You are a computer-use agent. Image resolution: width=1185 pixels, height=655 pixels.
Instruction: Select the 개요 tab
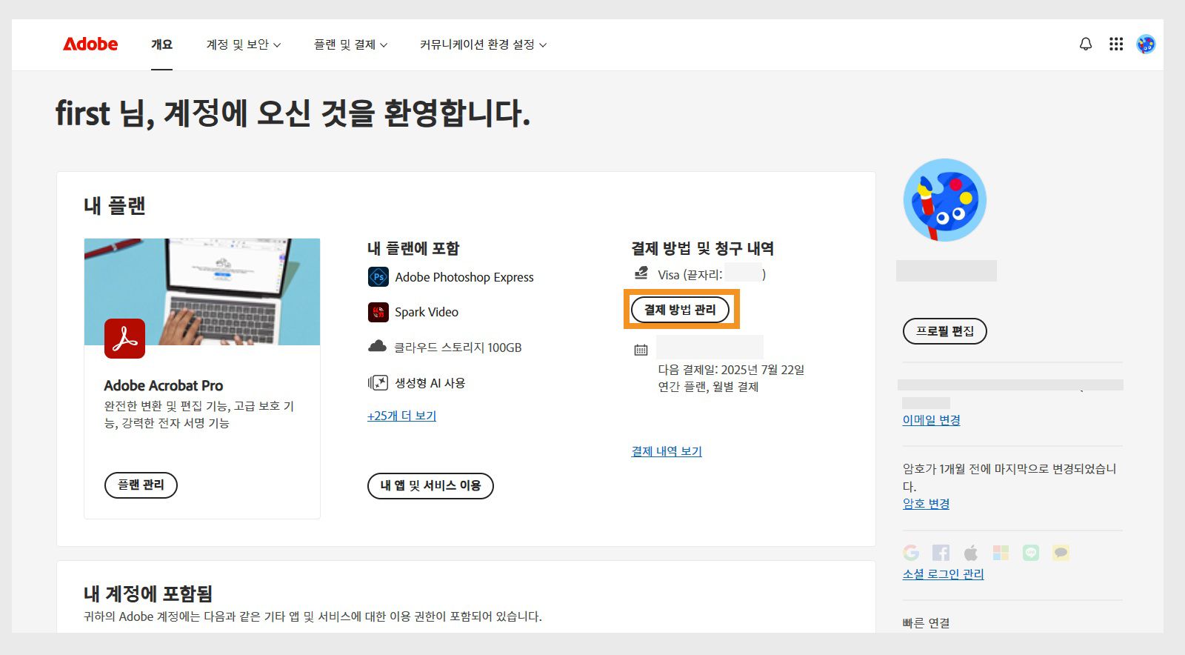pos(161,44)
